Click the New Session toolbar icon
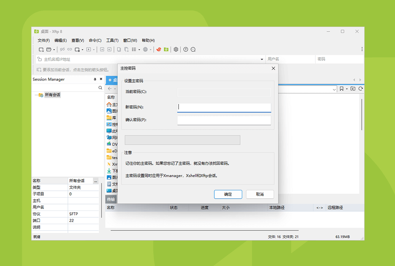The image size is (395, 266). [41, 49]
